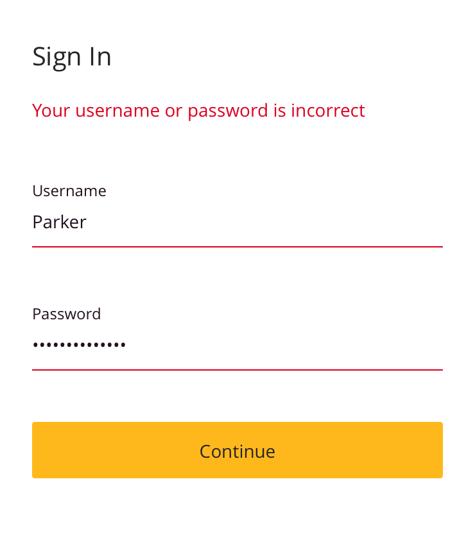Click the word 'incorrect' in the error
475x536 pixels.
pos(328,111)
